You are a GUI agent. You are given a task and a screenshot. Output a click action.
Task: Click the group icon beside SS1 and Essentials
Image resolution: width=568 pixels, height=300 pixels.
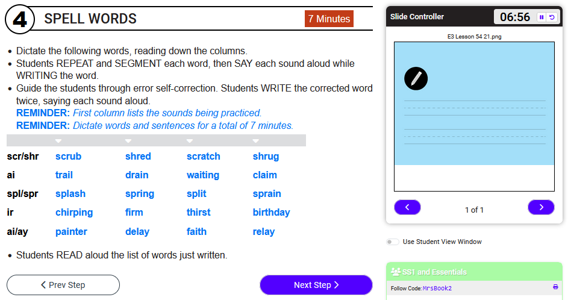(x=396, y=272)
